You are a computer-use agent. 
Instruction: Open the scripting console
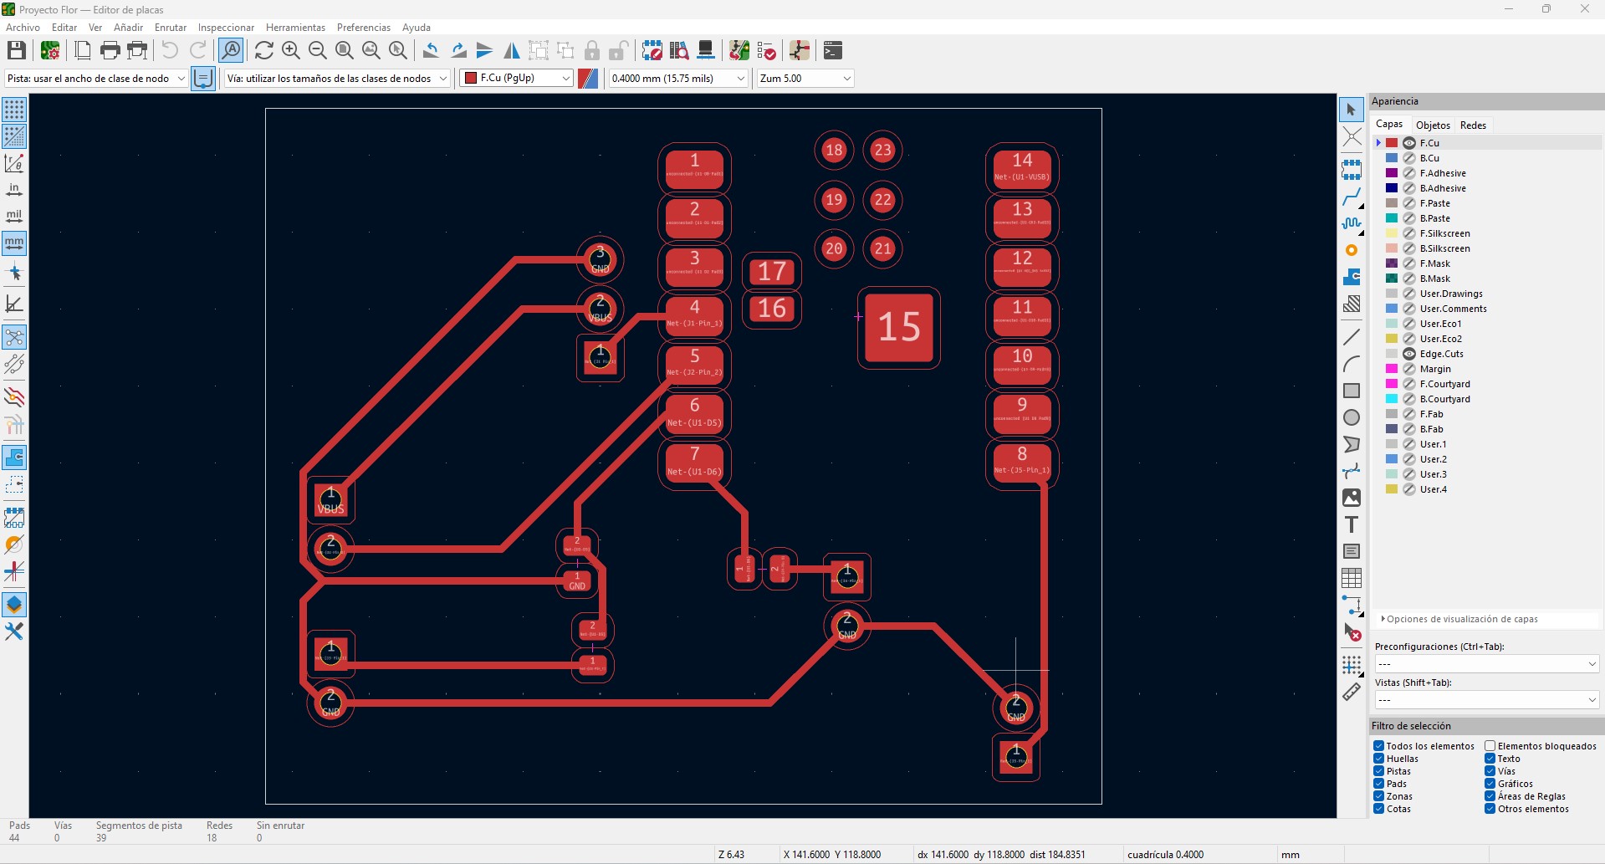pos(832,50)
